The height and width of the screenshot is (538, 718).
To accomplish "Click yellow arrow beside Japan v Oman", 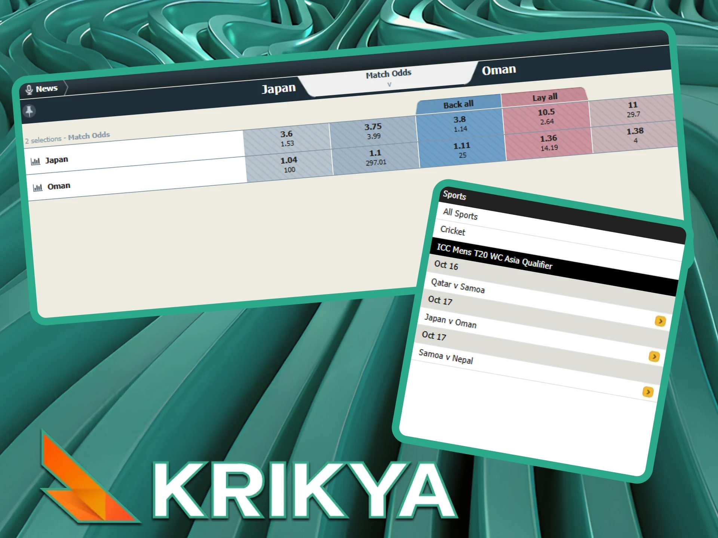I will click(654, 356).
